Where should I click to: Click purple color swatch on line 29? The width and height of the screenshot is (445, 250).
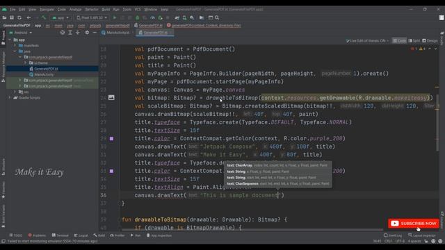point(111,139)
